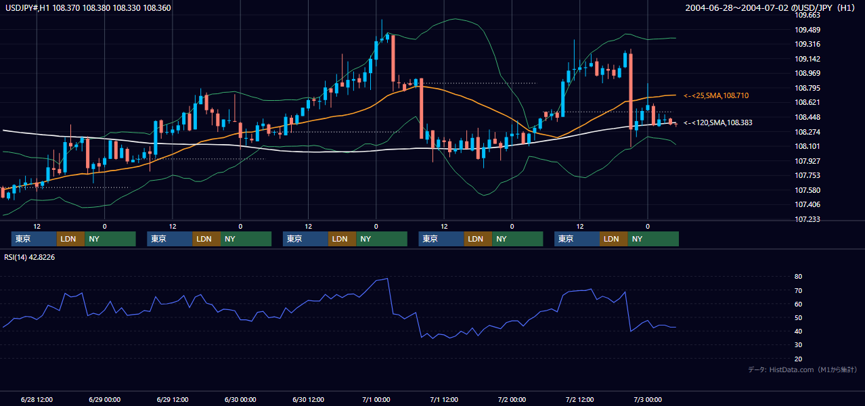The width and height of the screenshot is (865, 406).
Task: Click price axis value 108.274
Action: 808,132
